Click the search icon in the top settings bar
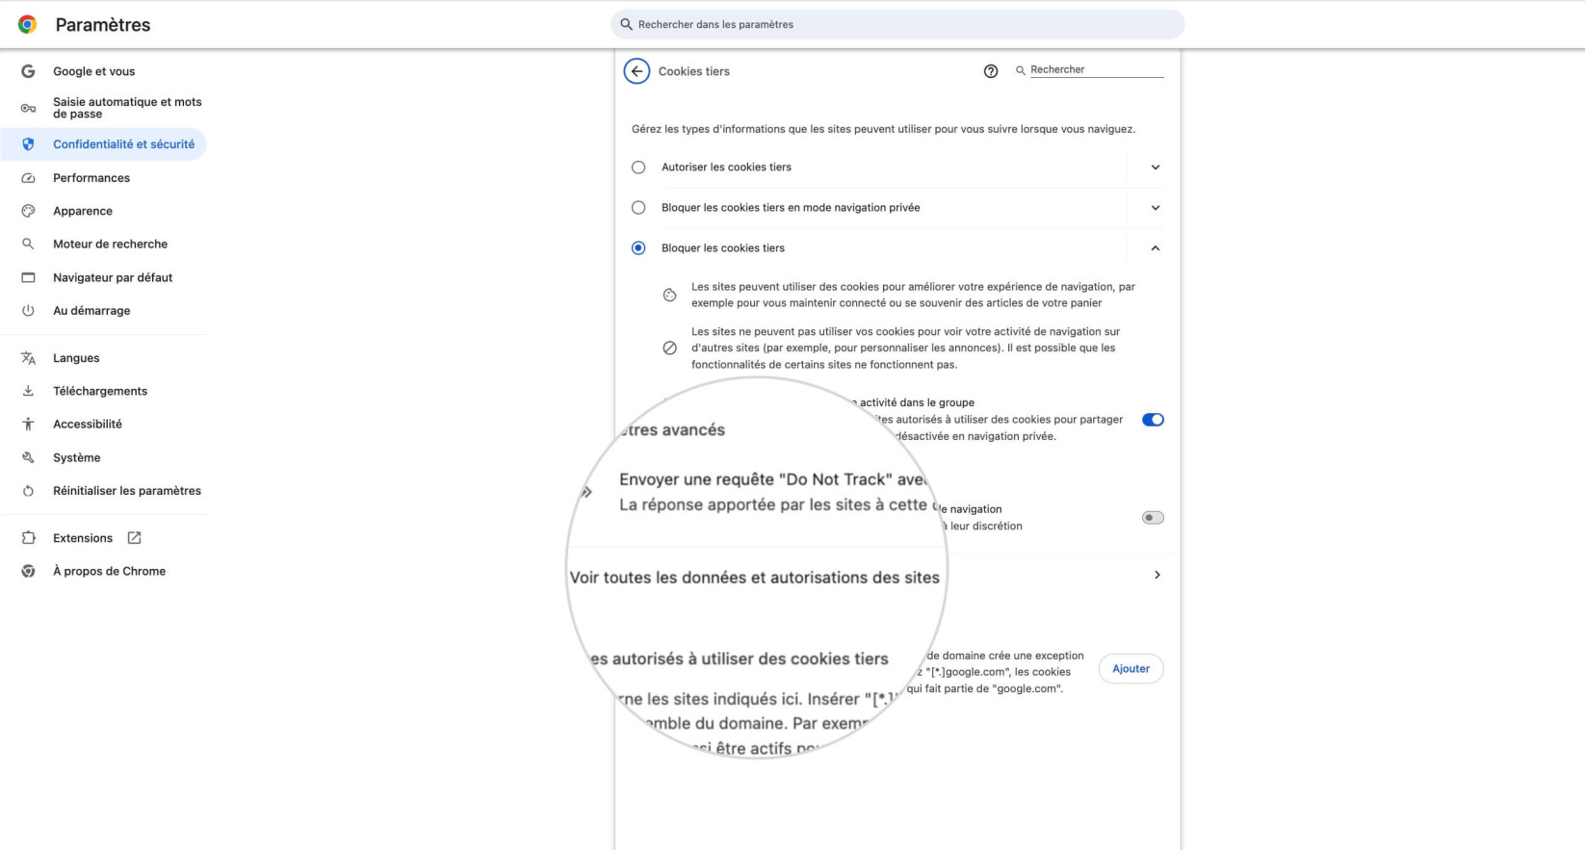Screen dimensions: 1585x850 pyautogui.click(x=626, y=24)
